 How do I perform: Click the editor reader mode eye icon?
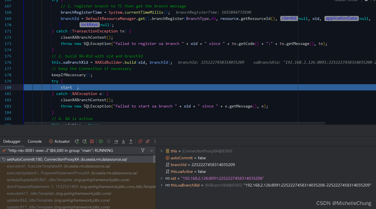pyautogui.click(x=366, y=1)
